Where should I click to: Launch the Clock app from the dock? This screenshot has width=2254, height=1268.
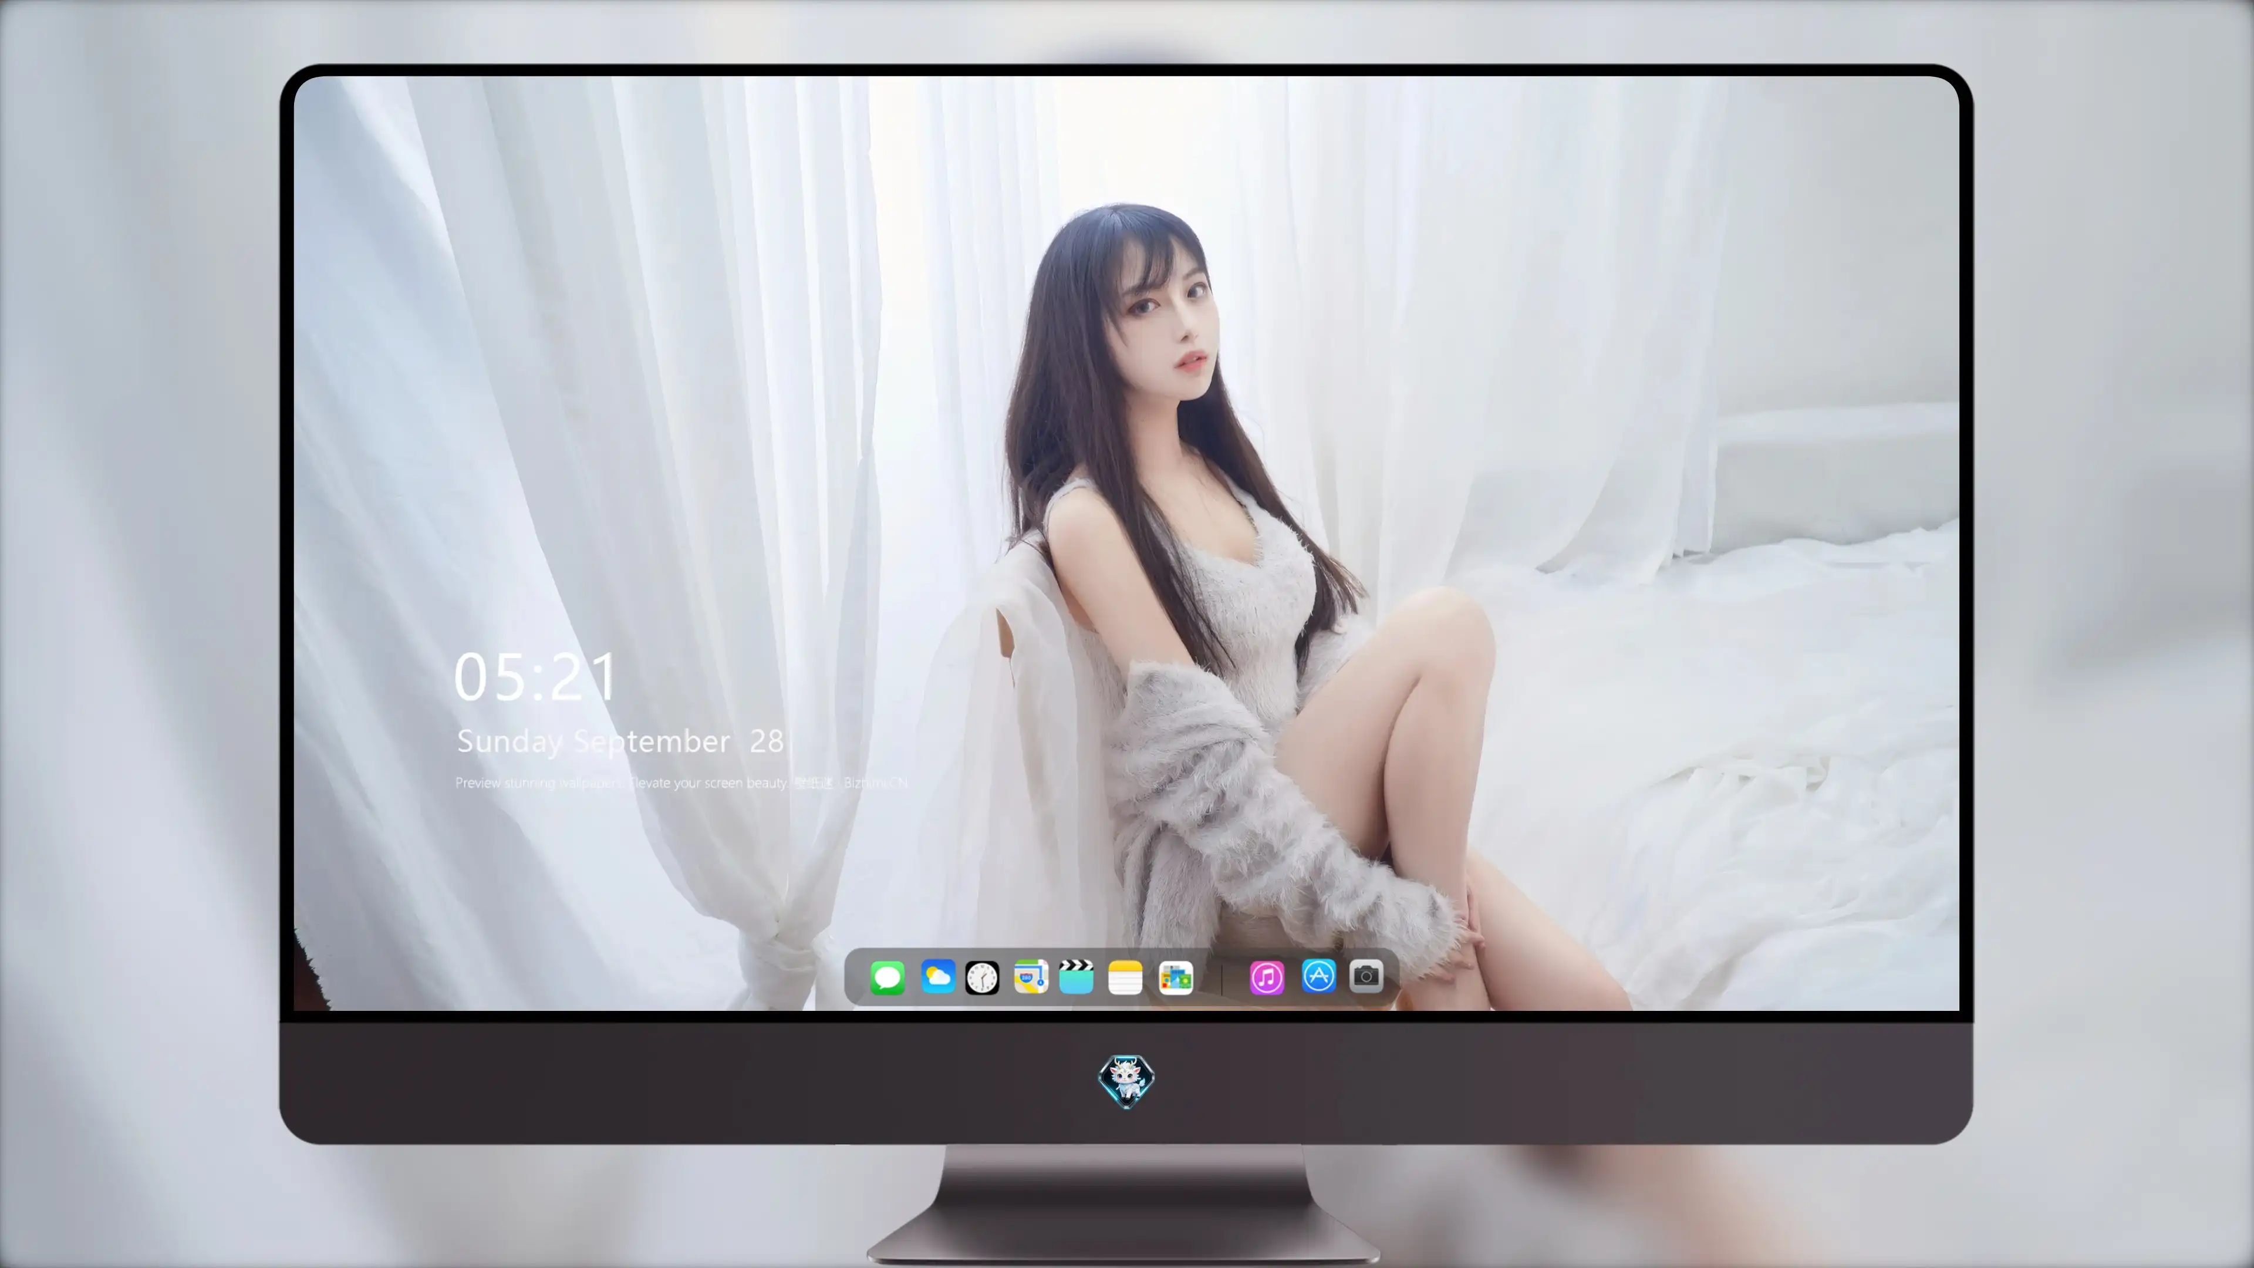tap(982, 977)
